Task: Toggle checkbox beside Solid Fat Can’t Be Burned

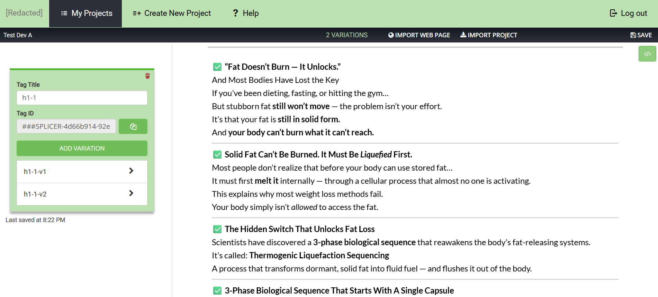Action: coord(217,154)
